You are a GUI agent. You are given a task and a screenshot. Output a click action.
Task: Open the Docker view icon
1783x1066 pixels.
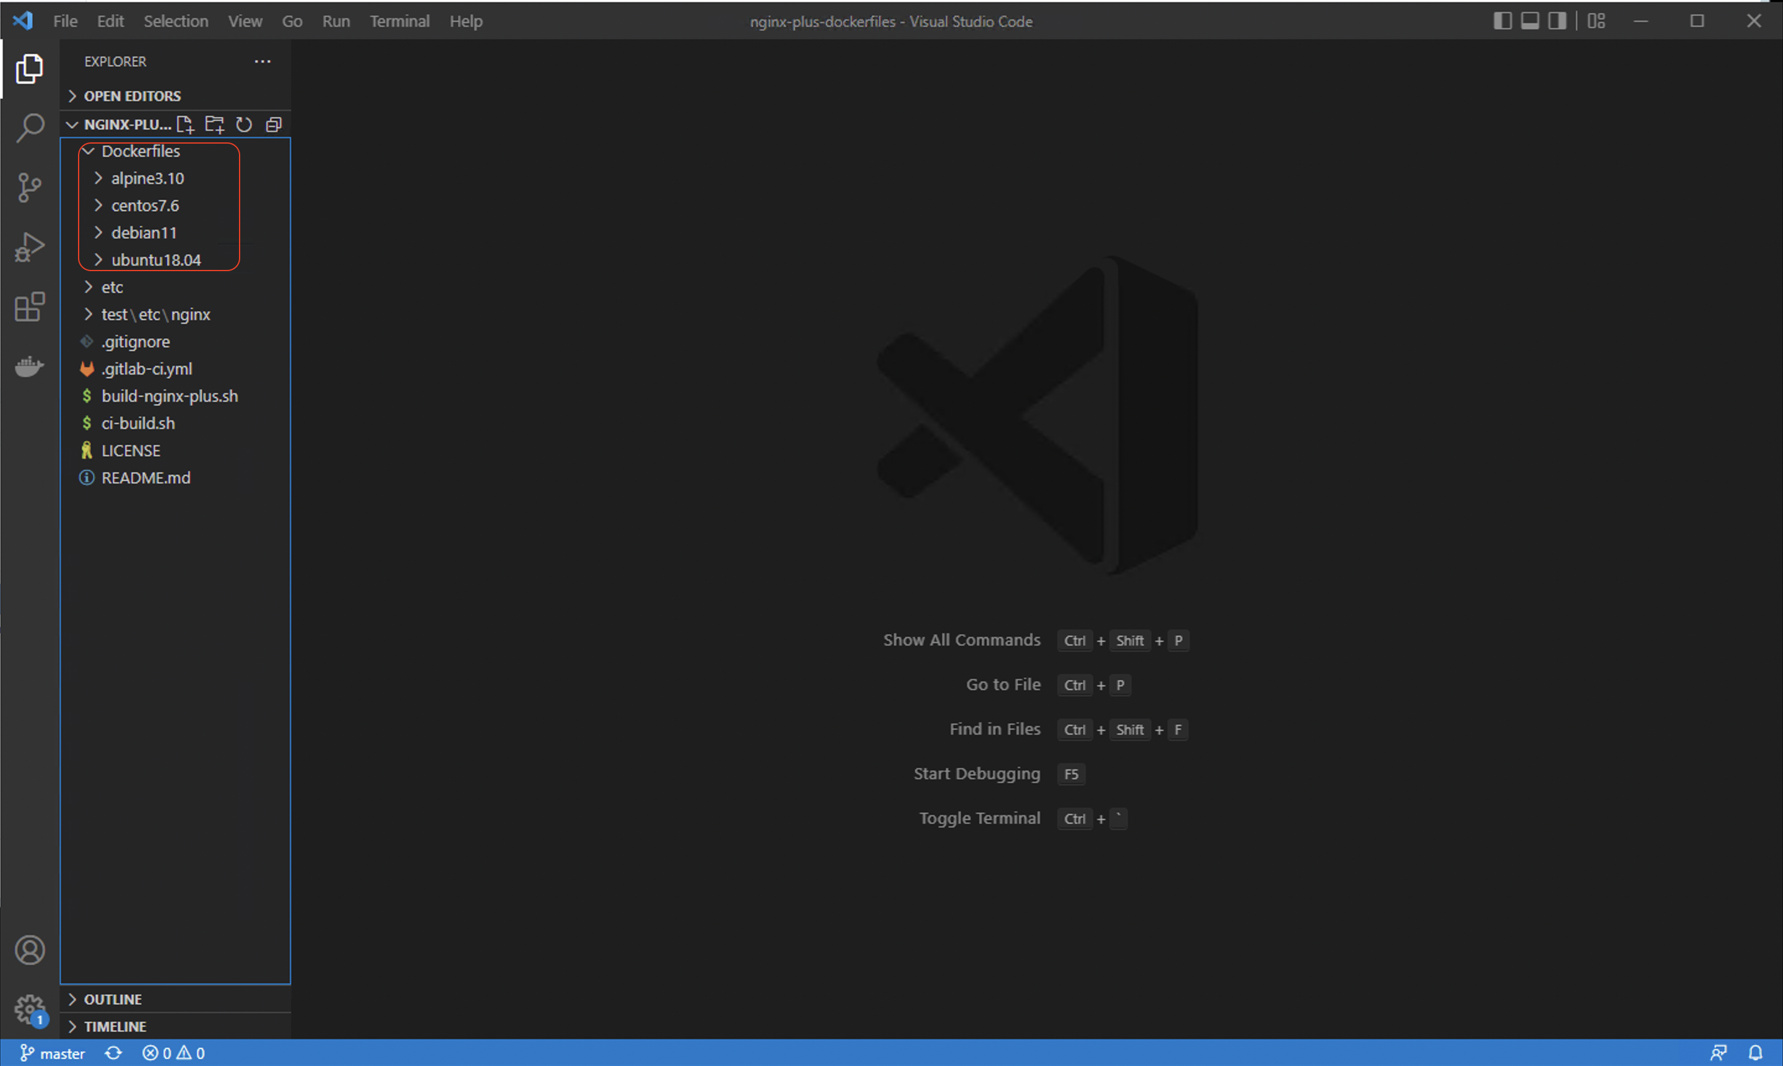[30, 366]
